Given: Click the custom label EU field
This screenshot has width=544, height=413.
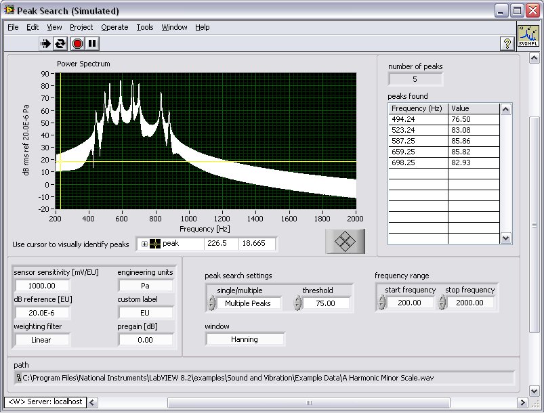Looking at the screenshot, I should (145, 313).
